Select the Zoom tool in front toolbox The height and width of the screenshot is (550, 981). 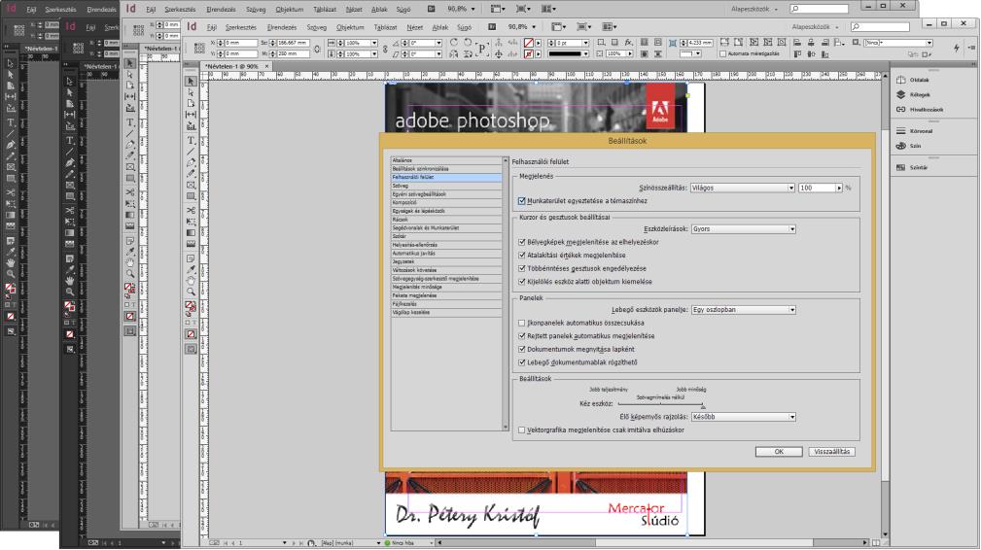click(x=191, y=292)
